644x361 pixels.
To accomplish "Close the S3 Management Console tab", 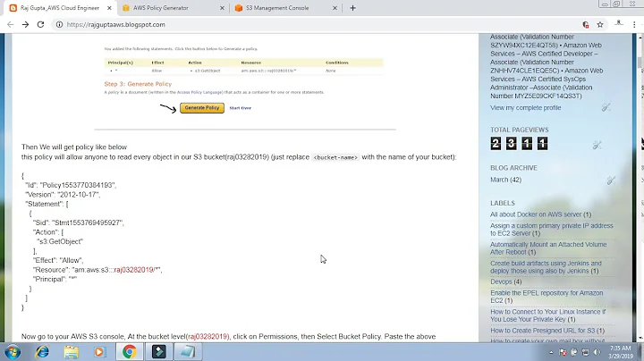I will point(335,8).
